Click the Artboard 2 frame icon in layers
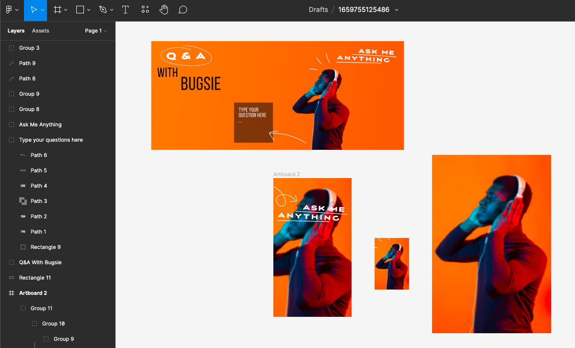The width and height of the screenshot is (575, 348). tap(11, 292)
